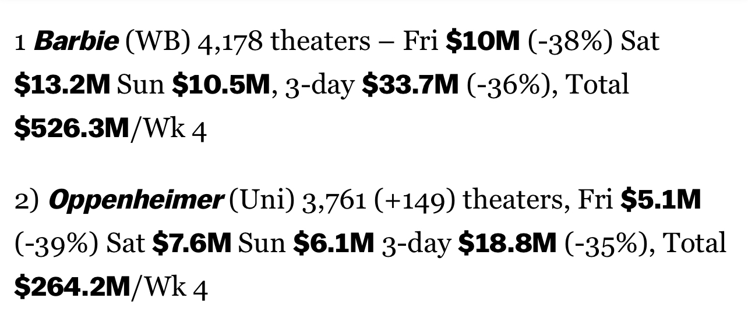Click Barbie's Friday $10M figure
Viewport: 748px width, 330px height.
[x=482, y=42]
